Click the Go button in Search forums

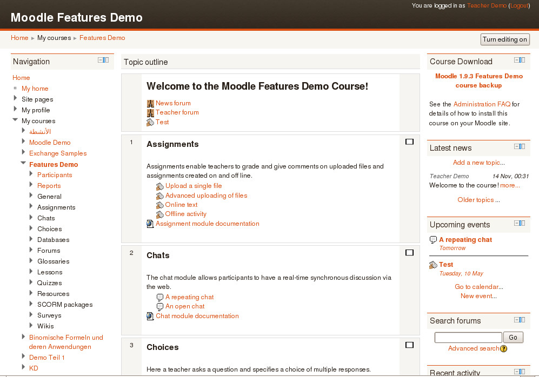(513, 338)
